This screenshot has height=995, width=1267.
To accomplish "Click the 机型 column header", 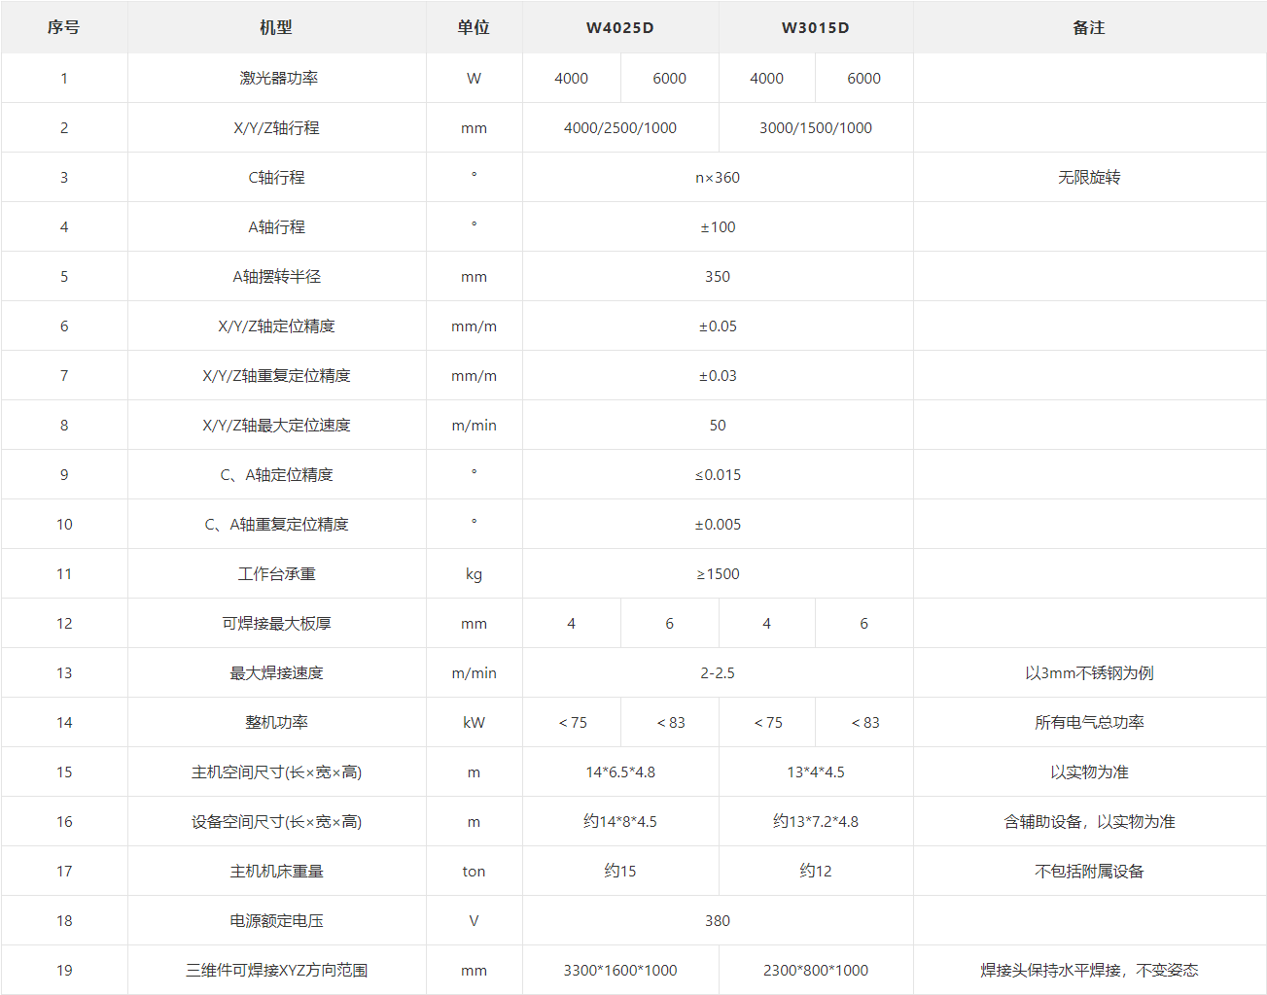I will pyautogui.click(x=276, y=27).
